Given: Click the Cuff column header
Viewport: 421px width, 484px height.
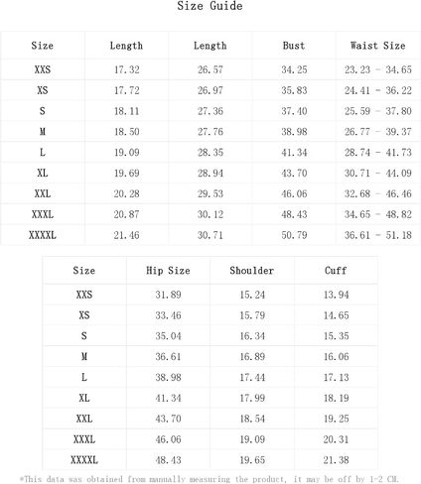Looking at the screenshot, I should pos(336,271).
